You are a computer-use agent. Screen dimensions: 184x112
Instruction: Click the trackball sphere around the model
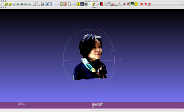tap(92, 58)
